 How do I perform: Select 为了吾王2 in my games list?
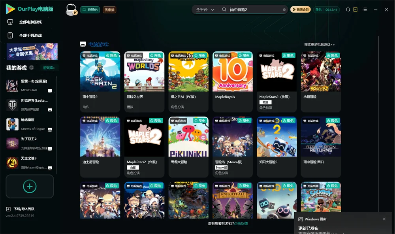click(30, 143)
